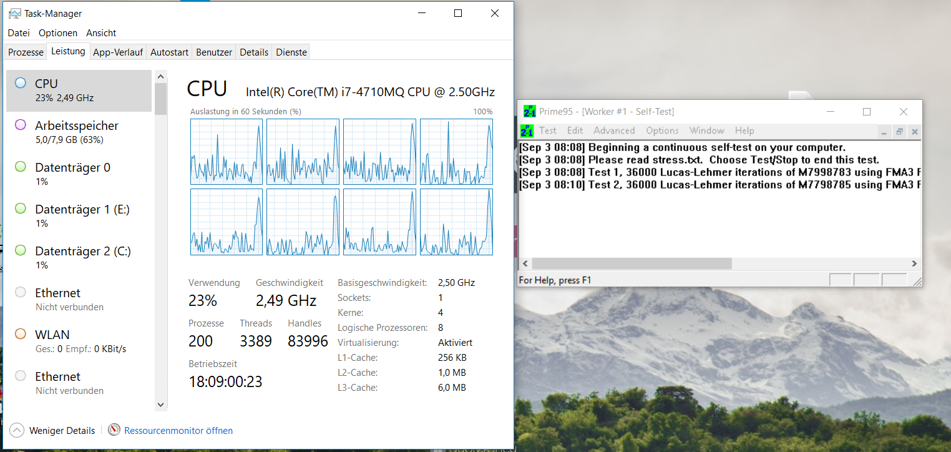Close the Prime95 Worker #1 child window
The width and height of the screenshot is (951, 452).
click(914, 132)
